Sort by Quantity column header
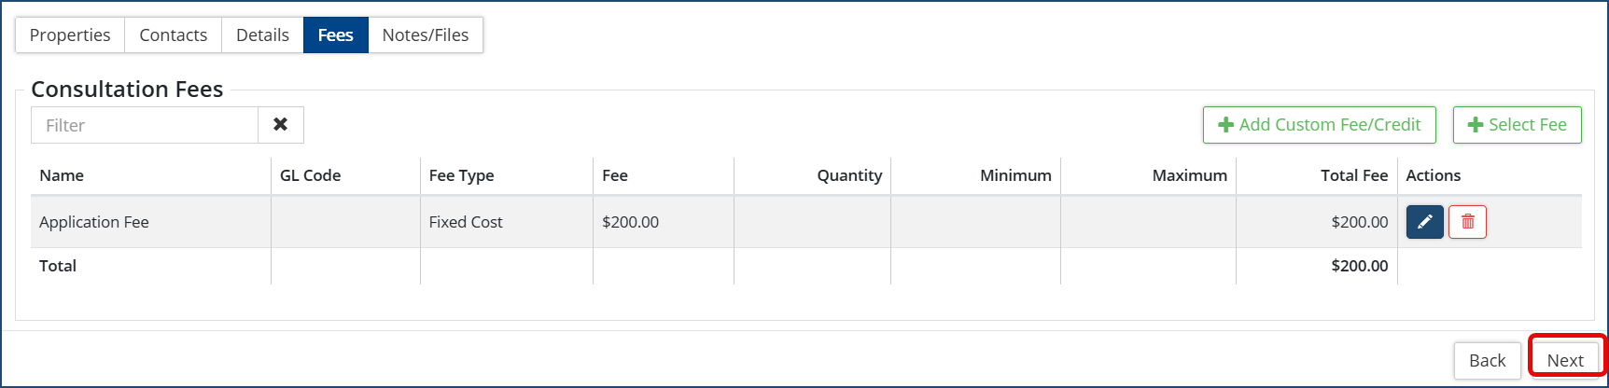 coord(848,175)
